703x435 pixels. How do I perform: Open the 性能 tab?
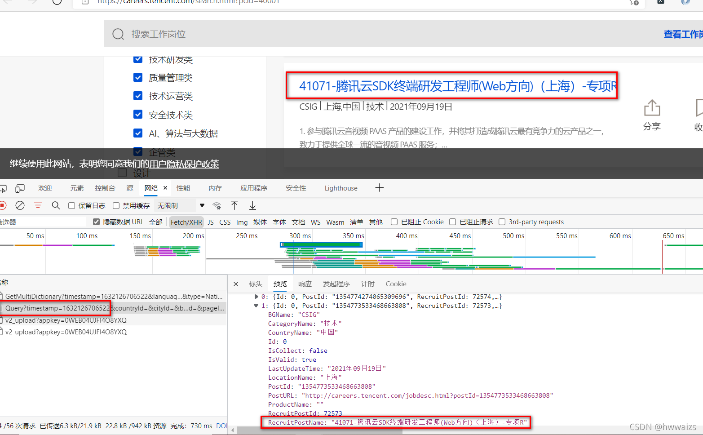pyautogui.click(x=183, y=188)
